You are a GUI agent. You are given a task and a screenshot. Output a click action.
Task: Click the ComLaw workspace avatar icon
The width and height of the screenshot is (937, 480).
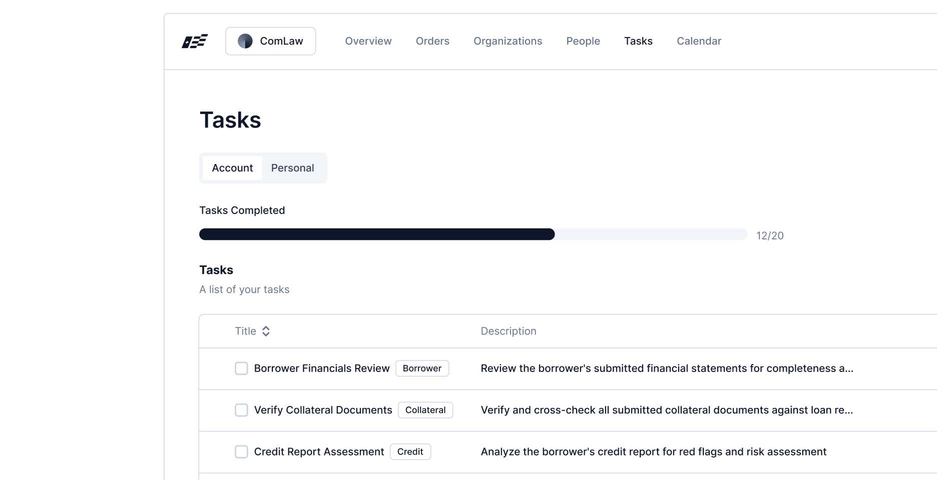point(245,41)
